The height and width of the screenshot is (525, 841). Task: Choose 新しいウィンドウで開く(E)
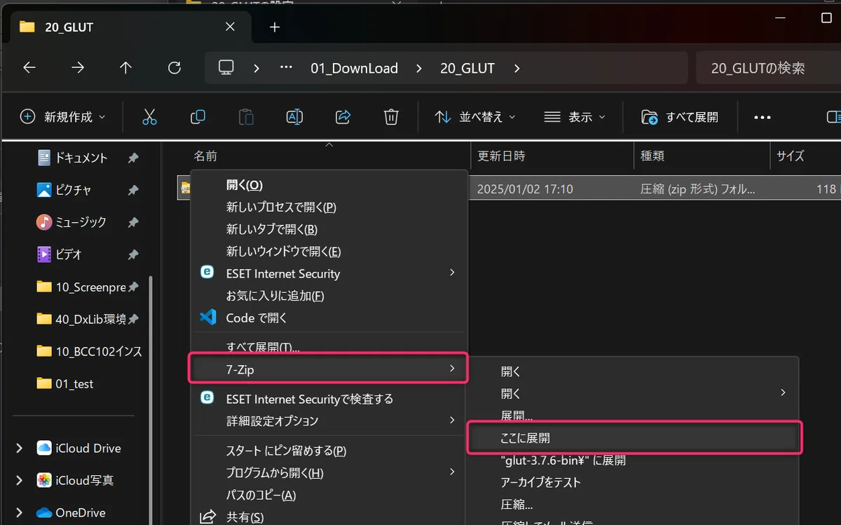point(329,251)
